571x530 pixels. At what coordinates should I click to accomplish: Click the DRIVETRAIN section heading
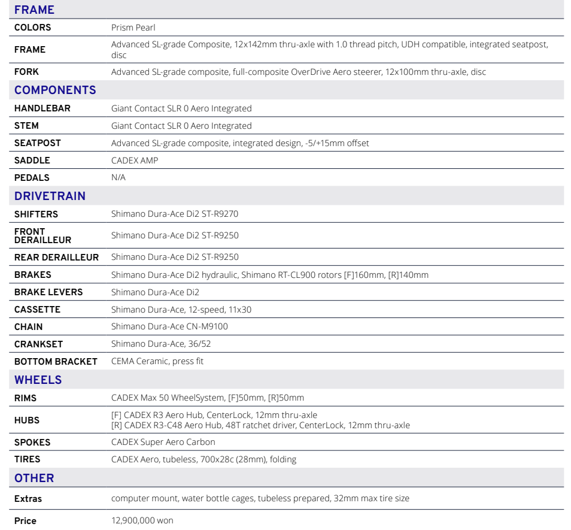[x=50, y=196]
